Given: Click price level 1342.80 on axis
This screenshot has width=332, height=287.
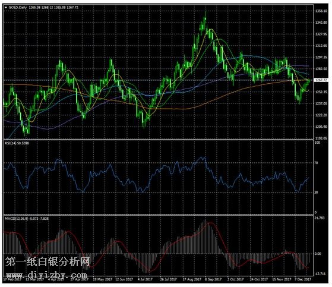Looking at the screenshot, I should click(x=321, y=23).
